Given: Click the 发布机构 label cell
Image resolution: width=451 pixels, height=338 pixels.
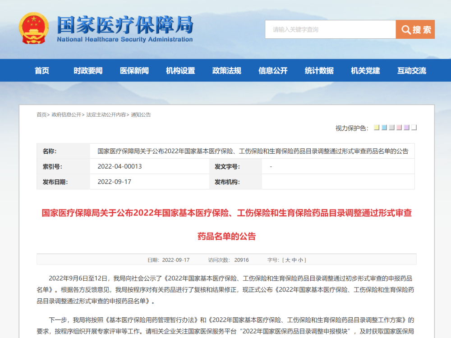Looking at the screenshot, I should (x=235, y=182).
